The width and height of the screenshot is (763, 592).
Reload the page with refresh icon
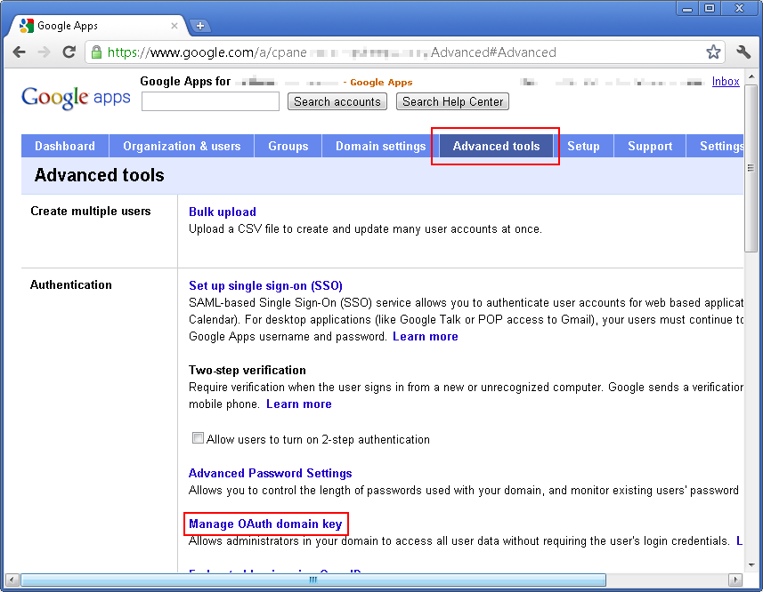coord(69,52)
